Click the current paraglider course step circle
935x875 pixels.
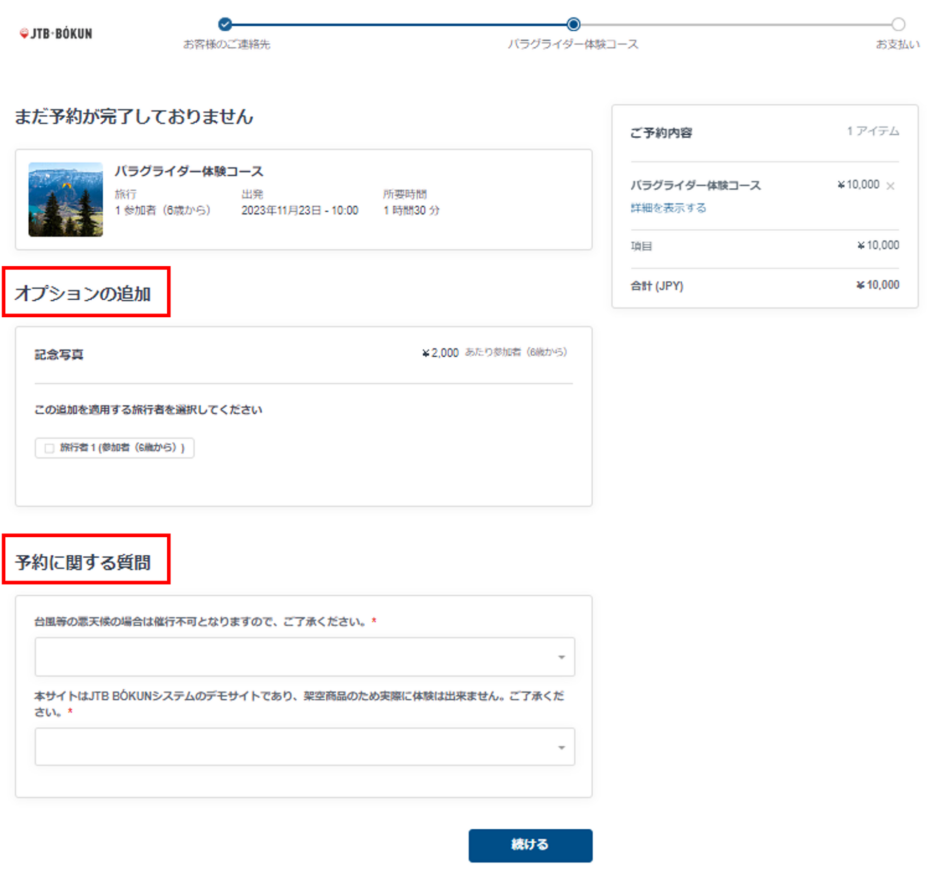point(573,24)
